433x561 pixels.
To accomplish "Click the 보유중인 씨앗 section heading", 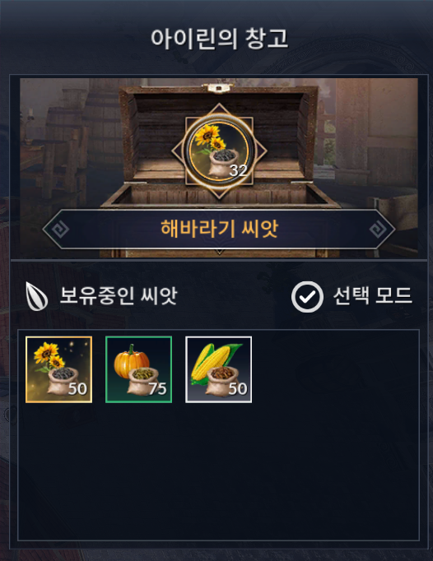I will tap(119, 296).
